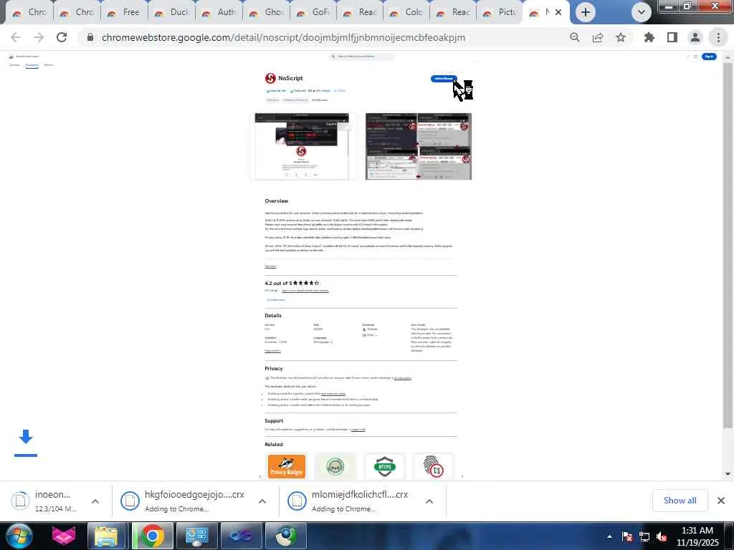The width and height of the screenshot is (734, 550).
Task: Toggle the Chrome side panel
Action: [x=672, y=37]
